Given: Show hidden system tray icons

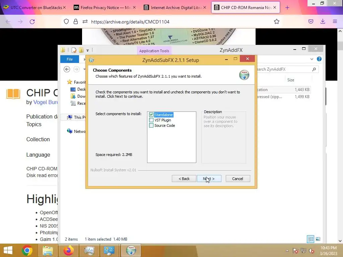Looking at the screenshot, I should [x=287, y=251].
